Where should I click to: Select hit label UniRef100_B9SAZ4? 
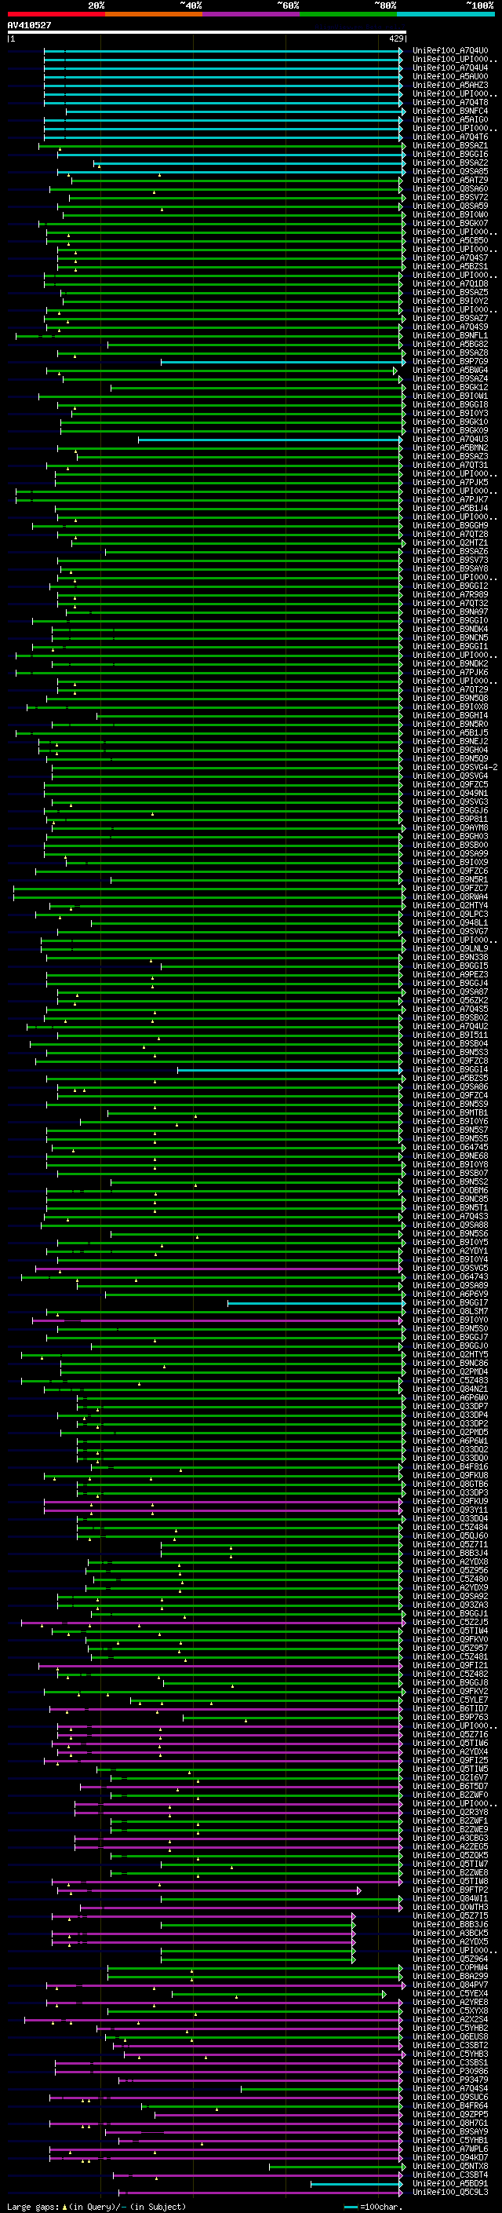pos(450,379)
